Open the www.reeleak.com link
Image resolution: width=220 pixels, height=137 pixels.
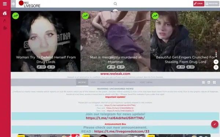115,74
